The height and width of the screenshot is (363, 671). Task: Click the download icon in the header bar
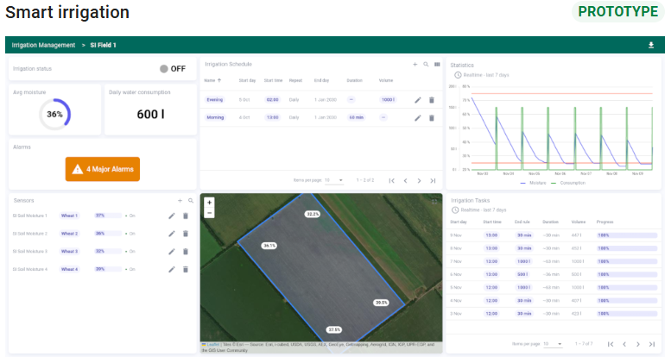[651, 45]
